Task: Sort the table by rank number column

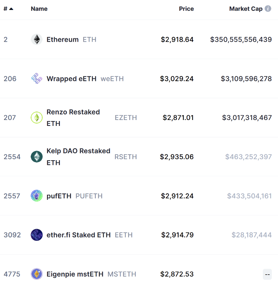Action: coord(8,8)
